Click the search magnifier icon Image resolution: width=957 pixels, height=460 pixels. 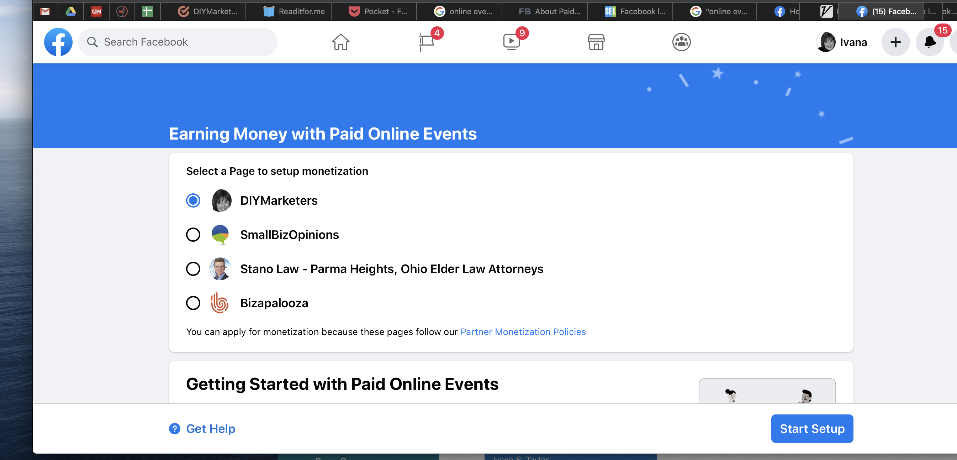click(x=92, y=42)
